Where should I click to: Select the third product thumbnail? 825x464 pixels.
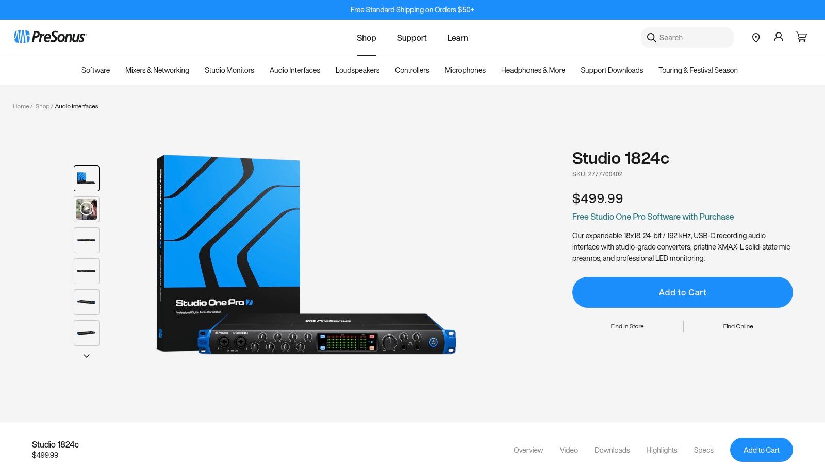(x=87, y=240)
